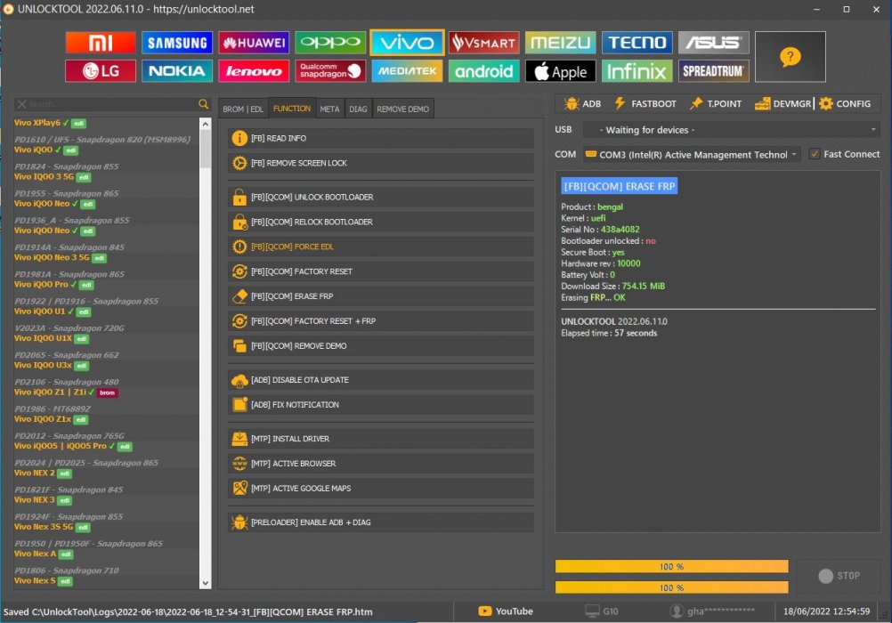Viewport: 892px width, 623px height.
Task: Open the help question mark panel
Action: tap(791, 57)
